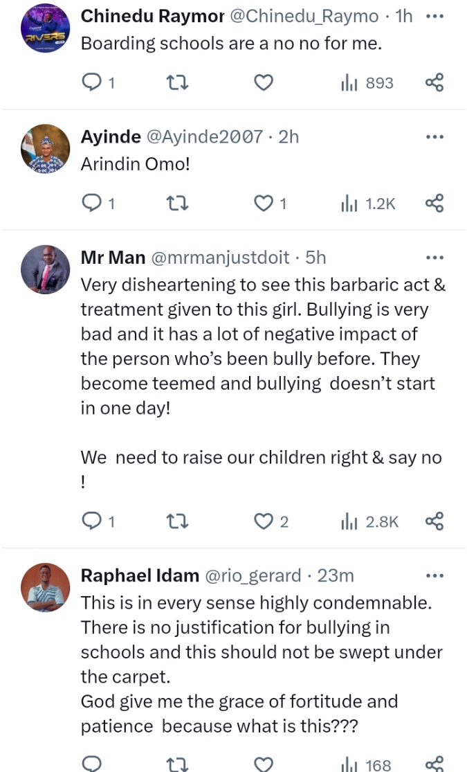This screenshot has height=772, width=467.
Task: Share Mr Man's tweet
Action: [434, 521]
